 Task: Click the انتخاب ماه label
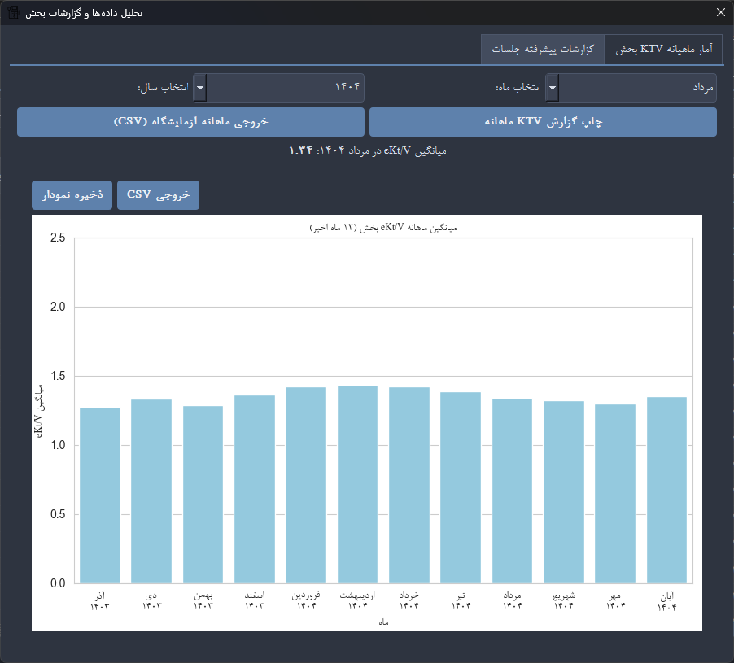[518, 88]
